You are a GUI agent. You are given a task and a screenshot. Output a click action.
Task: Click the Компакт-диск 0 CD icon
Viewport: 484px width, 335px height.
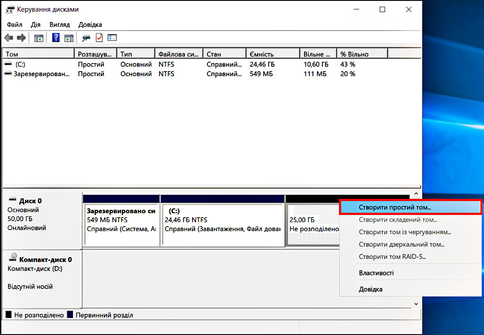click(x=13, y=257)
